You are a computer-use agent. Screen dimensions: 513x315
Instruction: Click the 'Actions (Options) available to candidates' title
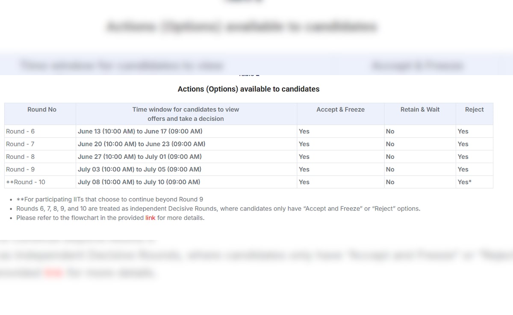(248, 89)
